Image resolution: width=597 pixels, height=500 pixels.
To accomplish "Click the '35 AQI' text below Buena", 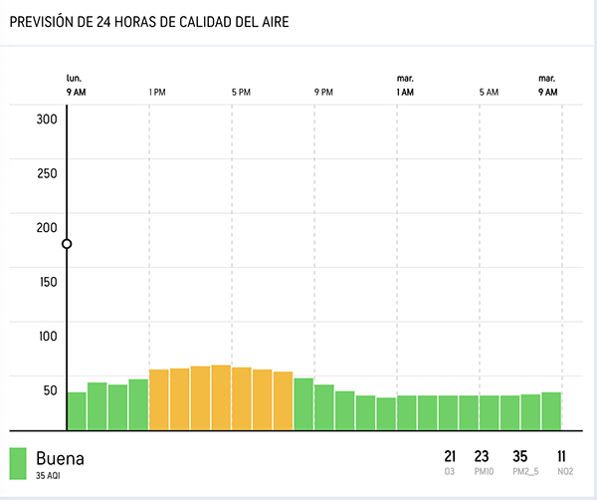I will click(x=49, y=476).
